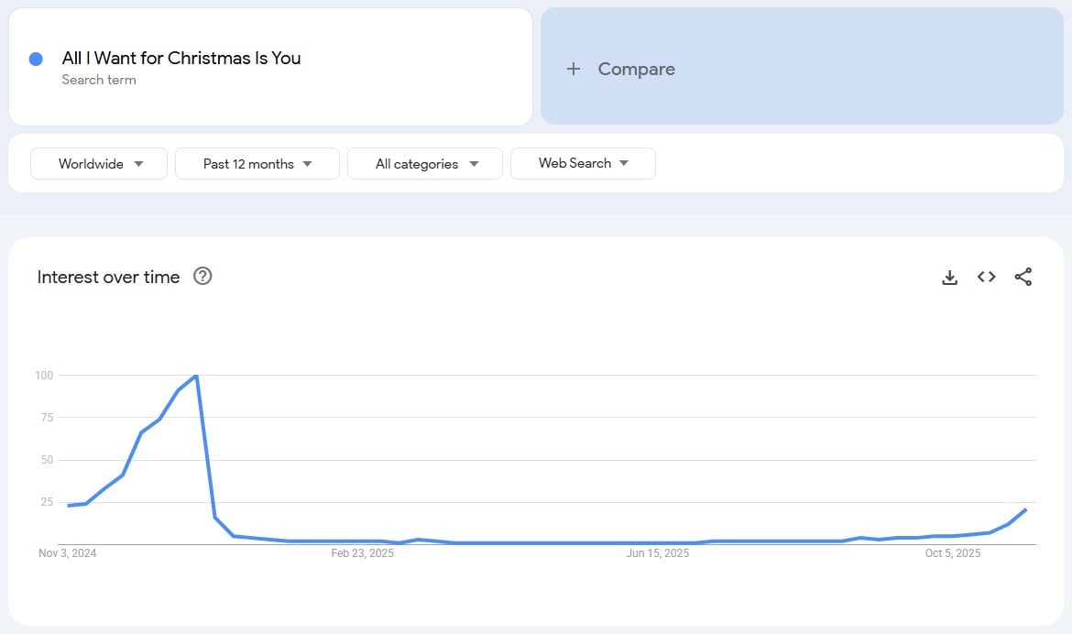Click the chart line's peak at 100

pos(196,376)
